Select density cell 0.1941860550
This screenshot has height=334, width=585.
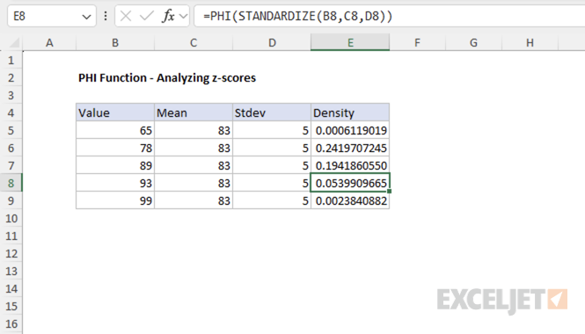350,165
